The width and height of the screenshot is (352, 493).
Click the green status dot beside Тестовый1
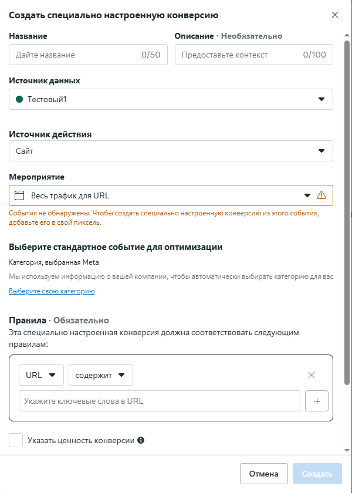click(19, 99)
